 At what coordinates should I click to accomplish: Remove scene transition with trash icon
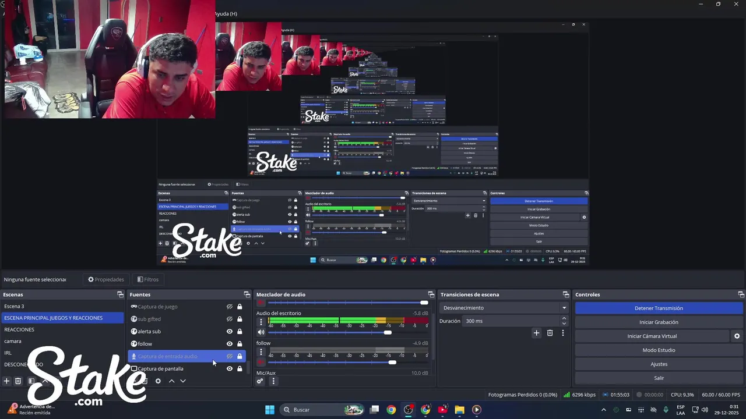click(550, 333)
